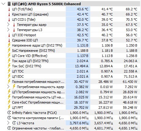Expand Потребляемая мощность ядер sub-sensors
The height and width of the screenshot is (131, 141).
tap(8, 87)
